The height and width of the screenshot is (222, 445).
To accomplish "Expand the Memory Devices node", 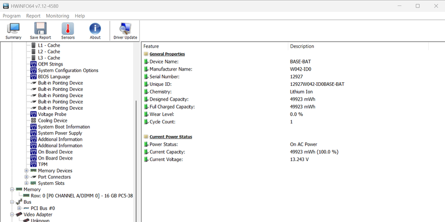I will pos(26,171).
